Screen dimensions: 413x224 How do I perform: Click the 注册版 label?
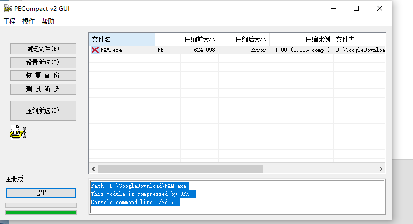point(14,178)
